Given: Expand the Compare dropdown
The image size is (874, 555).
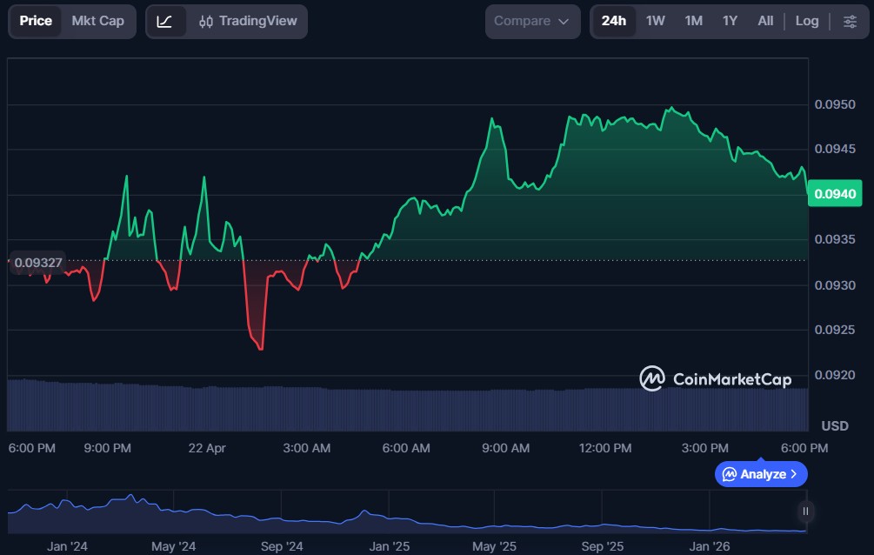Looking at the screenshot, I should tap(531, 21).
